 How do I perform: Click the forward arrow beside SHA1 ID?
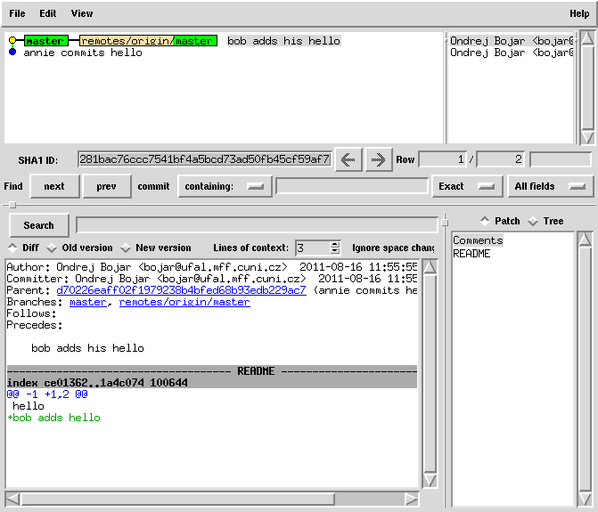point(378,160)
